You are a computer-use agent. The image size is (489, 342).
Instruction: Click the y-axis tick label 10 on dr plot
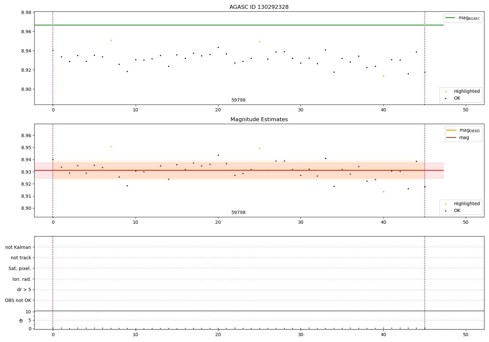click(x=28, y=312)
